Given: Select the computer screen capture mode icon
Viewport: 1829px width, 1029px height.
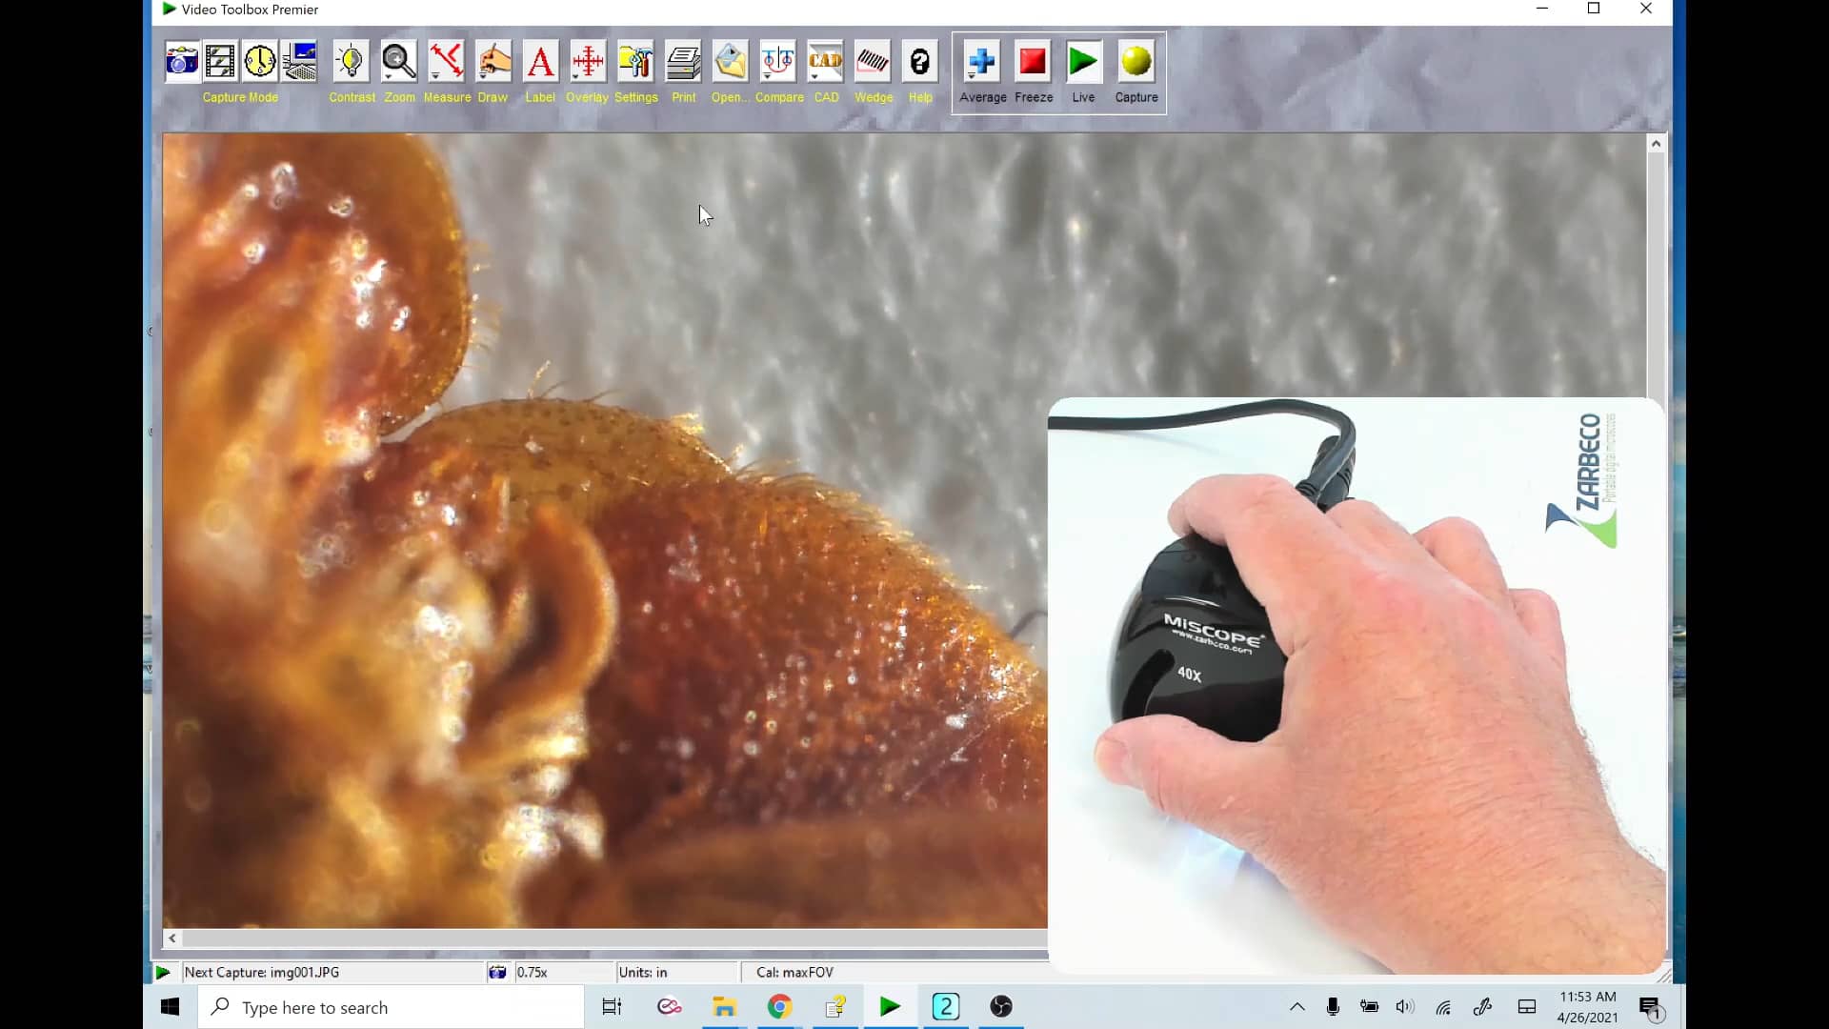Looking at the screenshot, I should tap(299, 62).
